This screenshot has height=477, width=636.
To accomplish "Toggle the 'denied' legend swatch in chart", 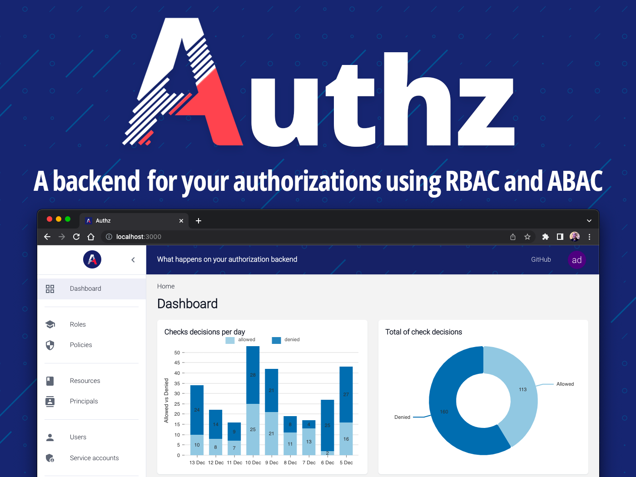I will (x=276, y=340).
